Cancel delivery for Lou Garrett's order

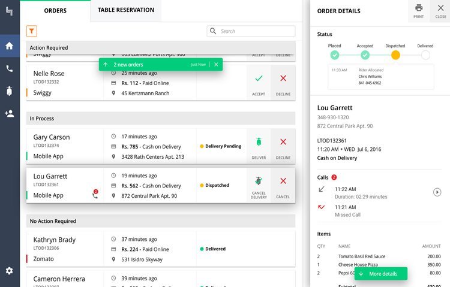tap(259, 186)
